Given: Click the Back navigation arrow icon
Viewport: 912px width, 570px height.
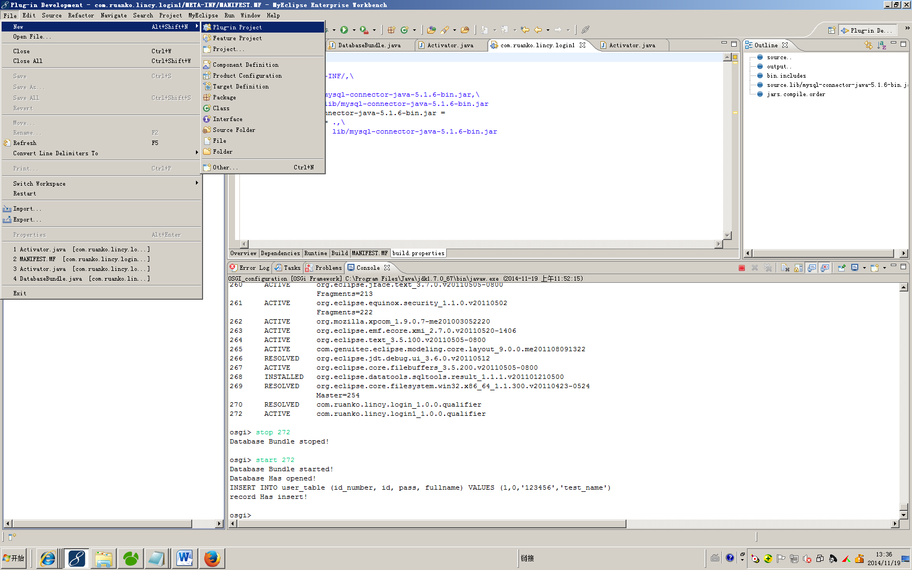Looking at the screenshot, I should 538,30.
